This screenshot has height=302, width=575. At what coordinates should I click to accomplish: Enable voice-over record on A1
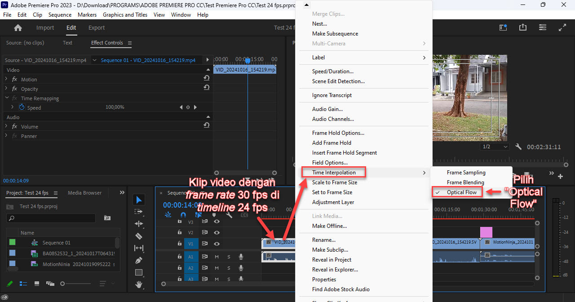point(241,257)
